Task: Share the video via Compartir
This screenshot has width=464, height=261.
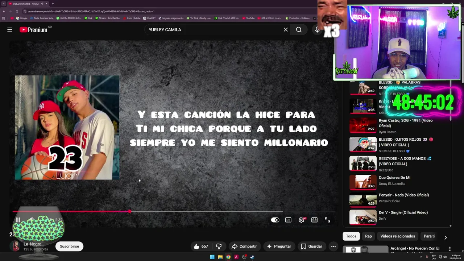Action: point(244,246)
